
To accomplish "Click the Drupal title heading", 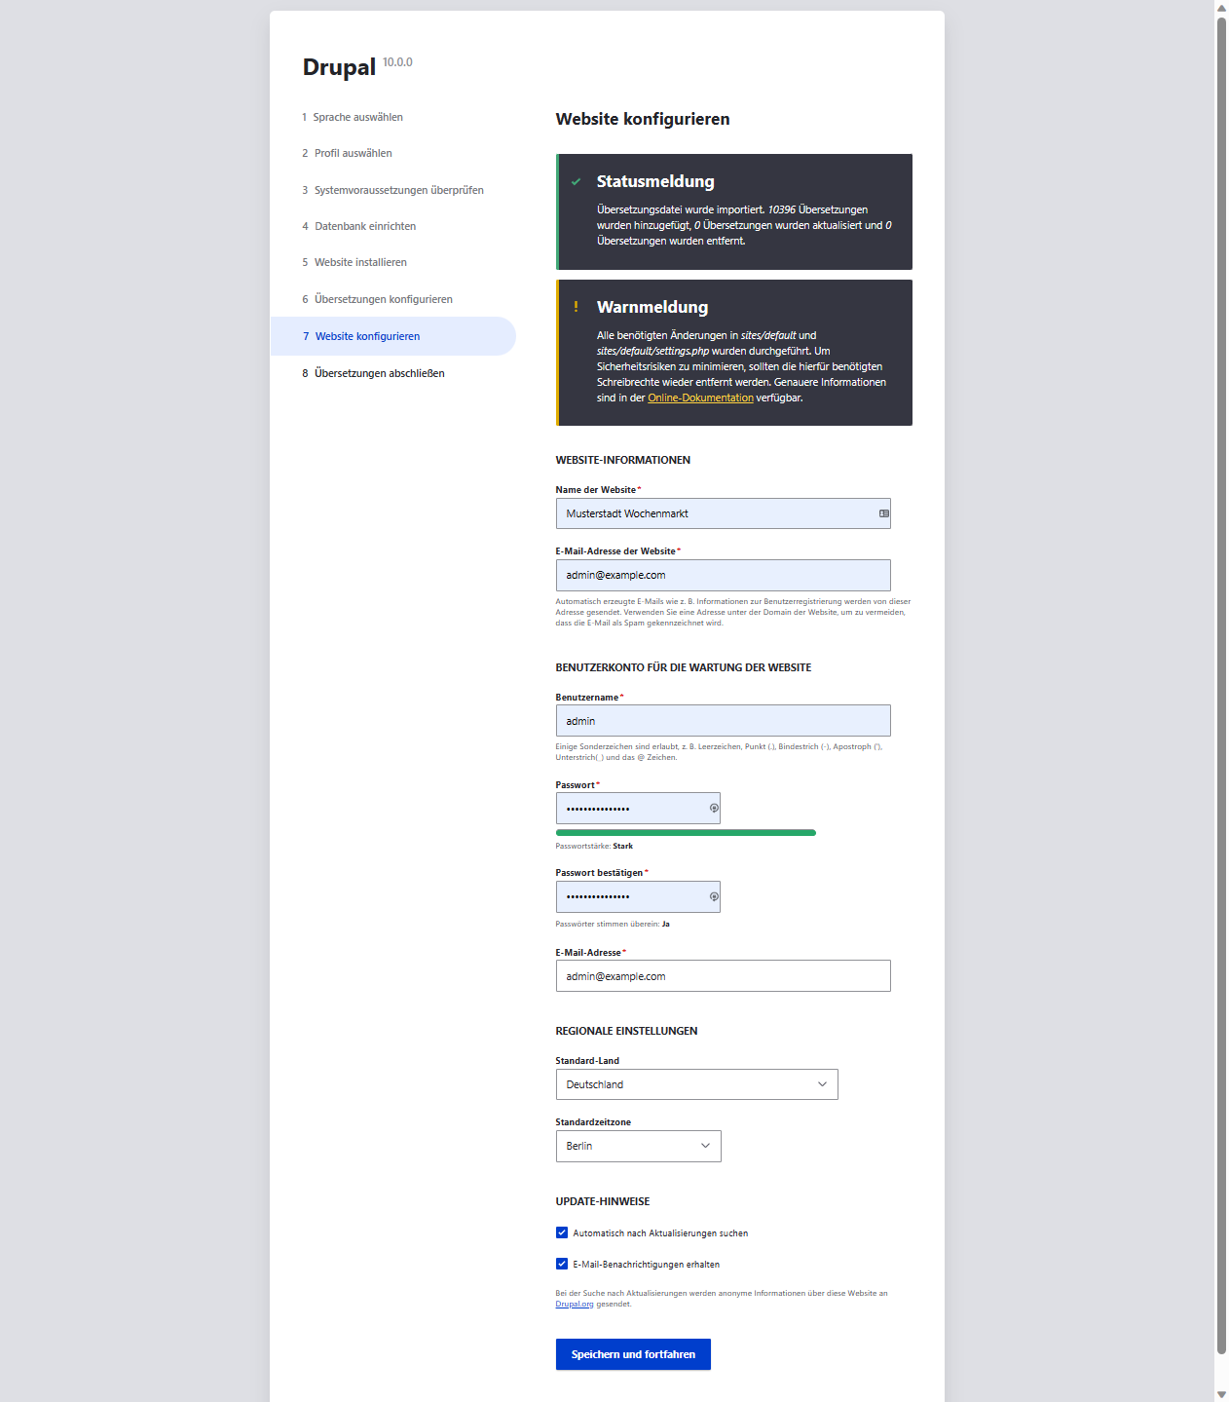I will pos(339,67).
